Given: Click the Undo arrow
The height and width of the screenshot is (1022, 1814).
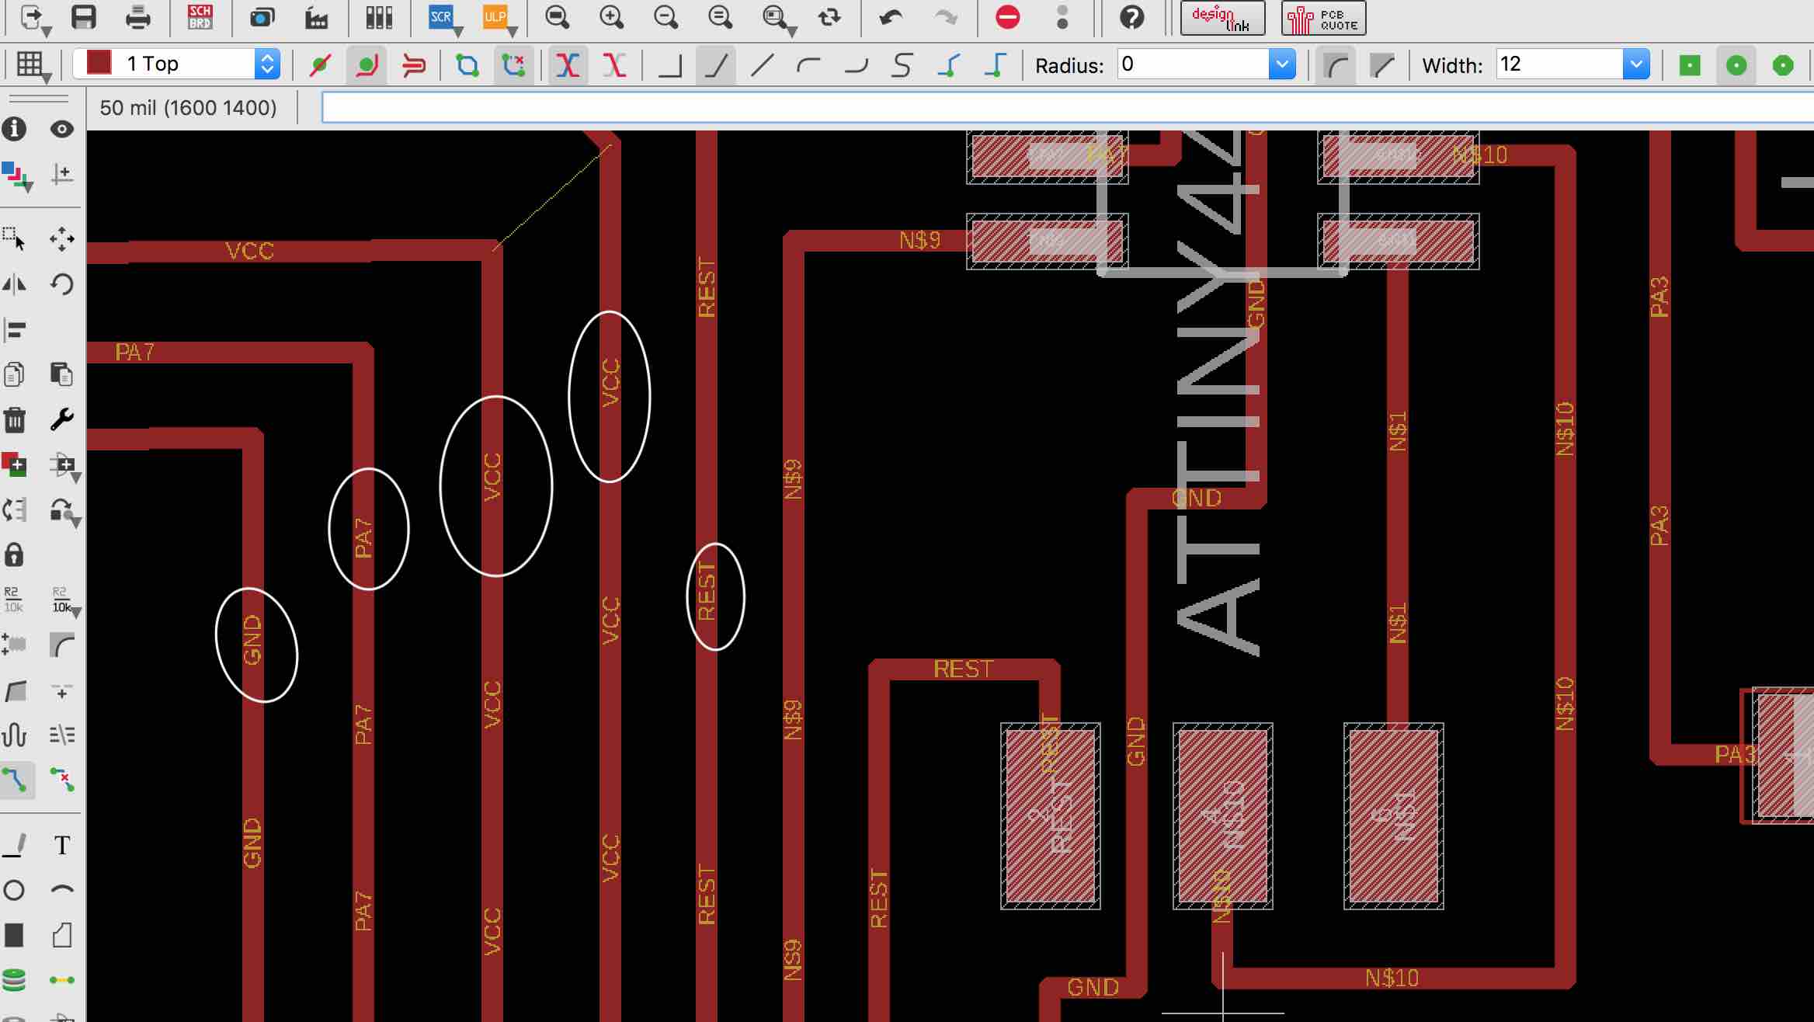Looking at the screenshot, I should click(x=891, y=17).
